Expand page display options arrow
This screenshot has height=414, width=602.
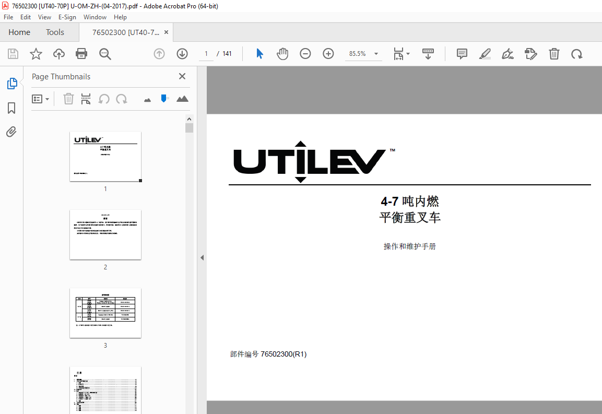point(408,54)
